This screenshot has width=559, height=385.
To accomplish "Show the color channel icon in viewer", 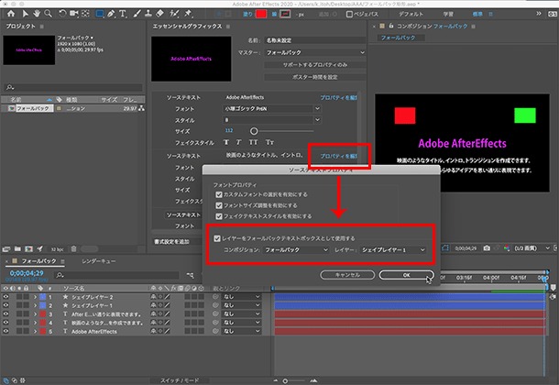I will point(507,248).
